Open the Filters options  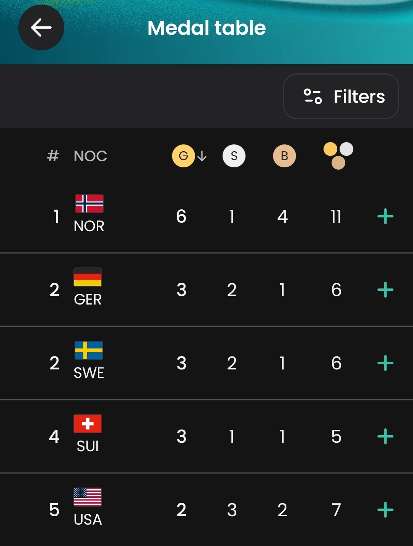click(x=341, y=96)
